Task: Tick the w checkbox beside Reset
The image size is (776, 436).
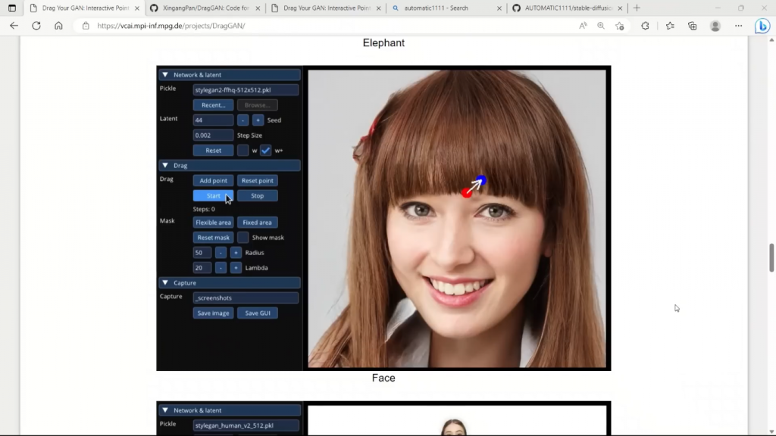Action: click(243, 151)
